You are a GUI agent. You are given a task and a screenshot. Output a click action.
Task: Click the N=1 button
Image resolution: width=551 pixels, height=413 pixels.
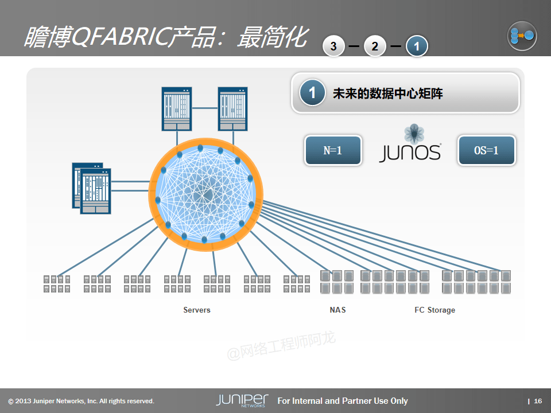point(333,150)
